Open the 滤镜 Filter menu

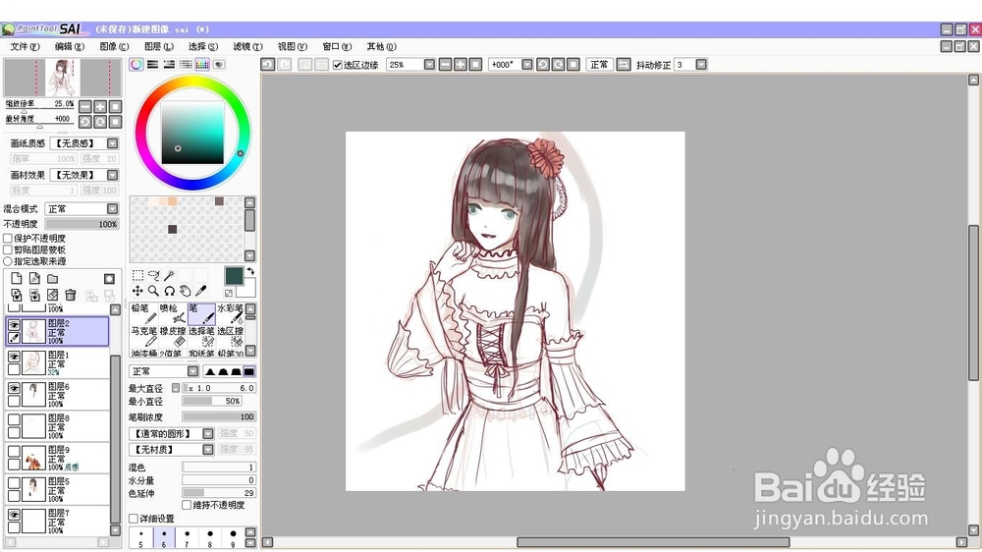tap(247, 46)
